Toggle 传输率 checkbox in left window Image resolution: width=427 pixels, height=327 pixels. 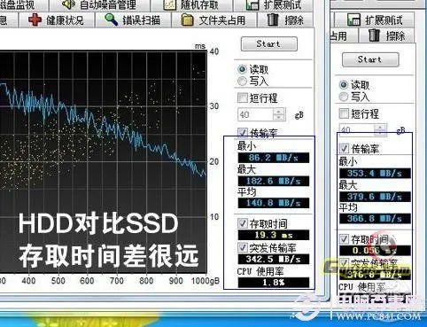pyautogui.click(x=243, y=133)
